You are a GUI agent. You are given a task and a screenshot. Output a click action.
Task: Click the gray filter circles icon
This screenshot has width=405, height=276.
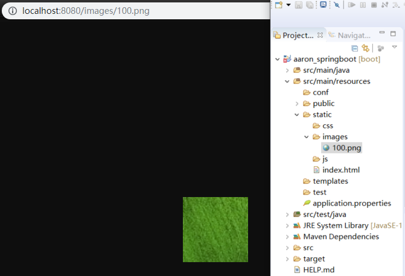380,48
